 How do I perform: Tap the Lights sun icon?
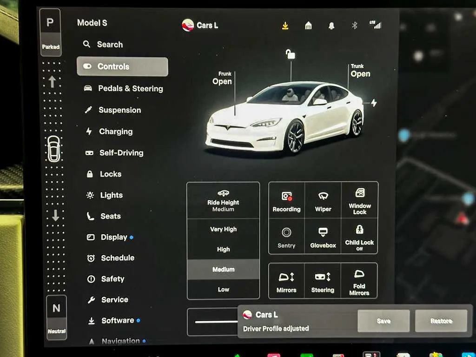pyautogui.click(x=90, y=195)
